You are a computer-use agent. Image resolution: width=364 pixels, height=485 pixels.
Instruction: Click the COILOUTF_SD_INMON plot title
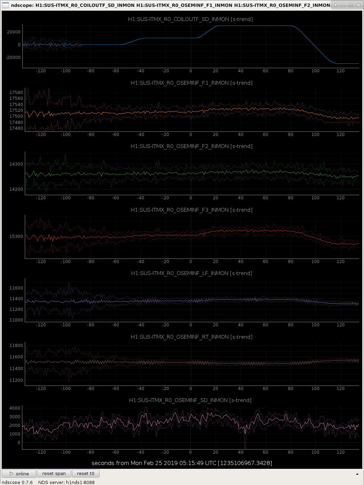point(190,19)
